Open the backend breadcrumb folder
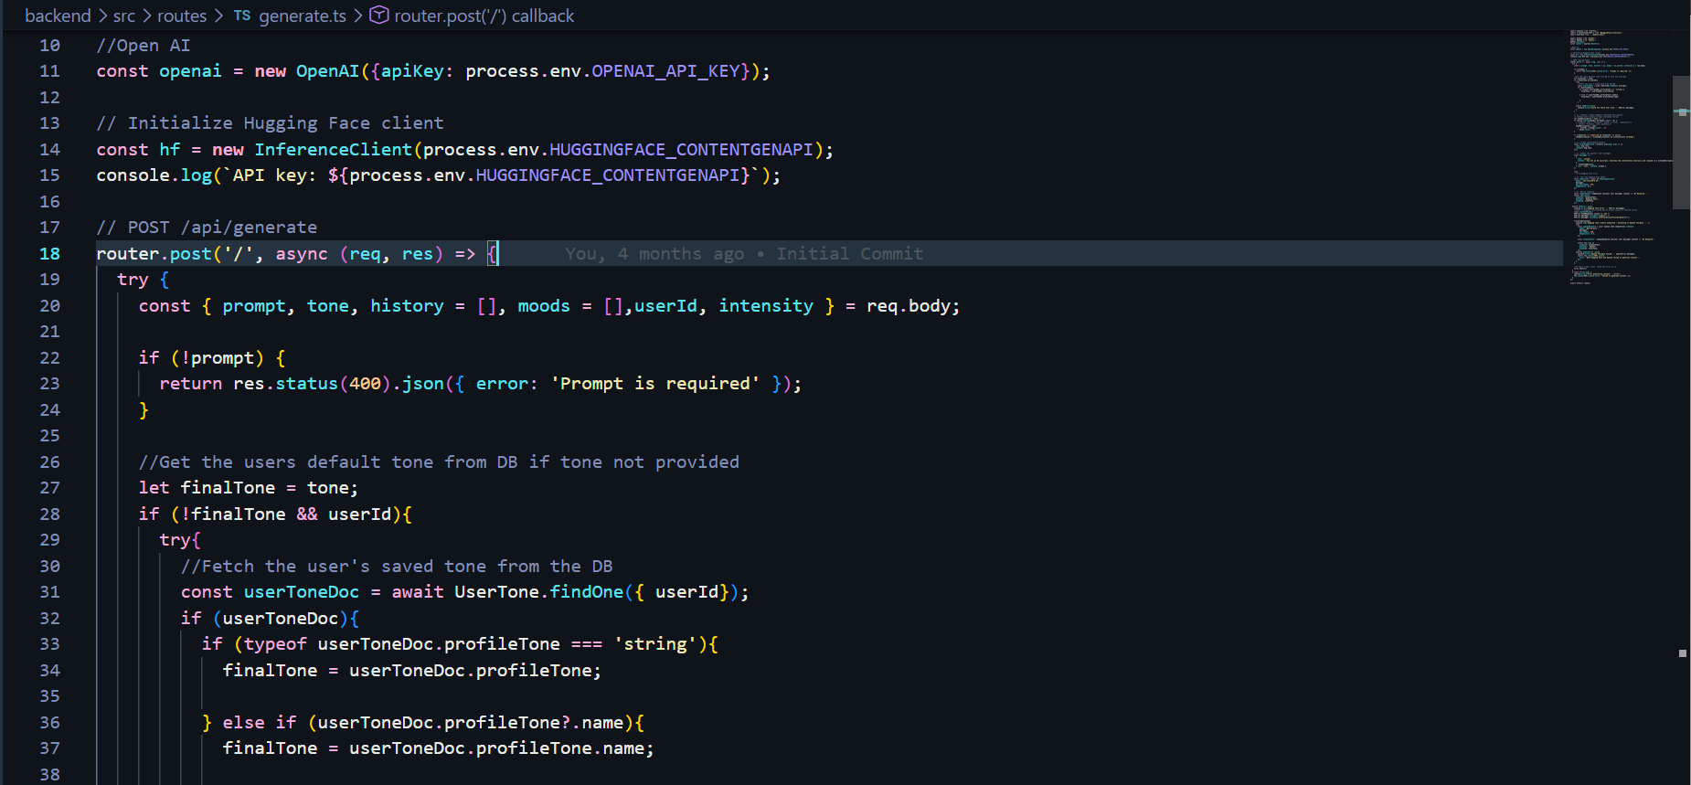The image size is (1691, 785). tap(58, 16)
